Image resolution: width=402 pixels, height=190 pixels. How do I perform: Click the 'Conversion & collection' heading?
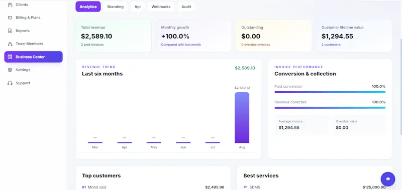[x=305, y=74]
